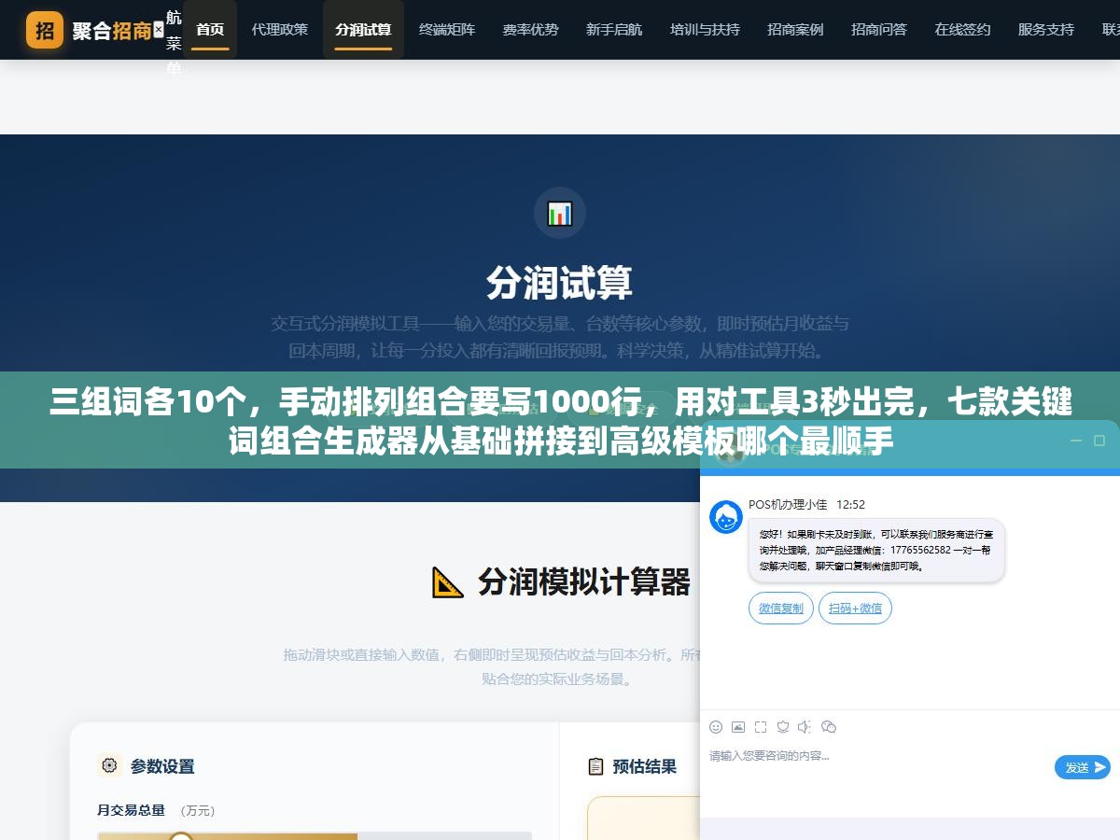Click the 微信复制 button in the chat
Viewport: 1120px width, 840px height.
pos(781,608)
